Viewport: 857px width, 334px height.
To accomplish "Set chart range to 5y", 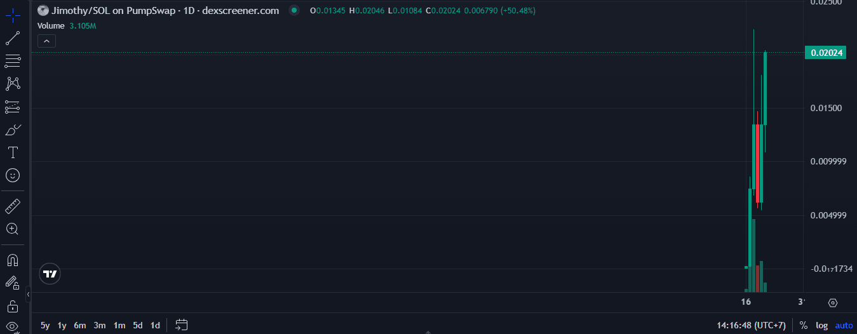I will click(45, 325).
